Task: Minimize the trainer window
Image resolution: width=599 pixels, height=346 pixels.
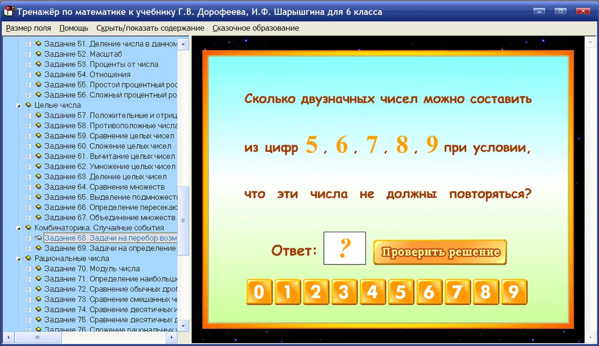Action: tap(540, 11)
